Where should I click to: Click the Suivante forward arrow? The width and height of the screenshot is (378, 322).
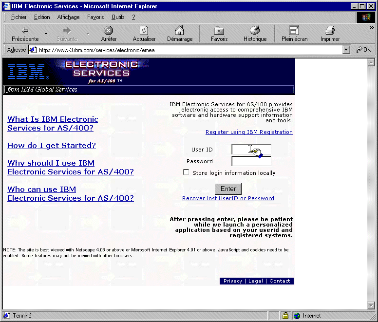point(67,34)
